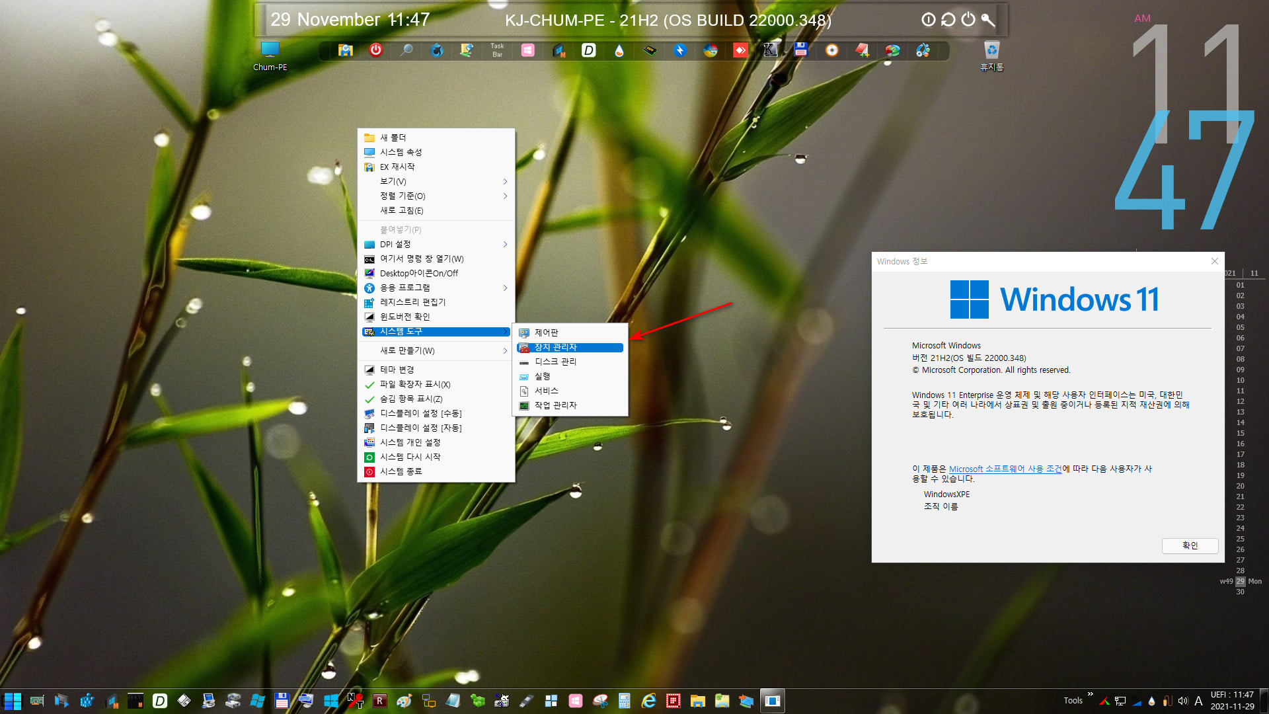1269x714 pixels.
Task: Expand the DPI 설정 submenu
Action: coord(436,244)
